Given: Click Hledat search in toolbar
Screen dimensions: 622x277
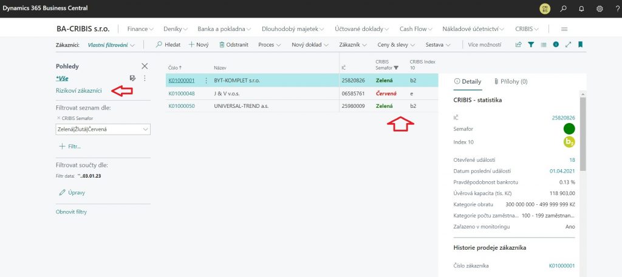Looking at the screenshot, I should click(x=168, y=45).
